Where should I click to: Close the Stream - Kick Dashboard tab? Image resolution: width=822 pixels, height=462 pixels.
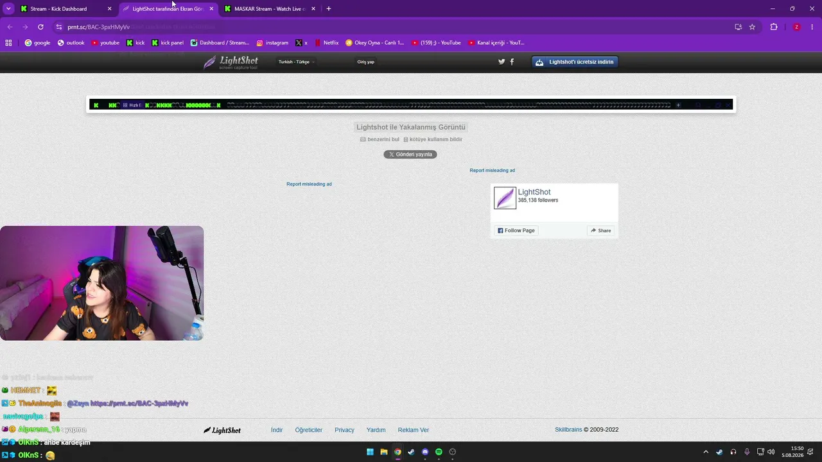[109, 9]
